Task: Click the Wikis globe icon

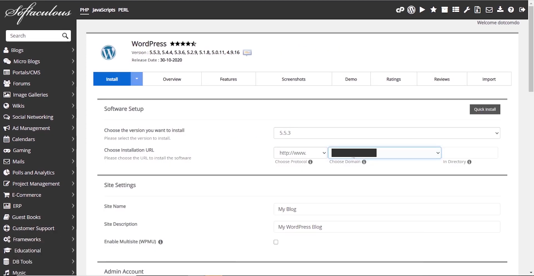Action: click(x=6, y=106)
